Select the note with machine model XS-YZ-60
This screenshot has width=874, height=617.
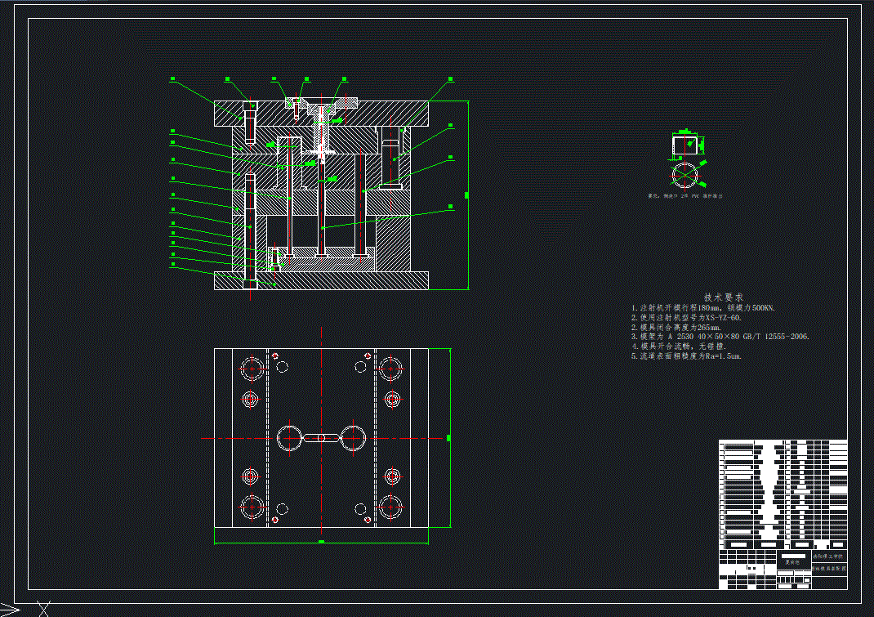point(686,317)
